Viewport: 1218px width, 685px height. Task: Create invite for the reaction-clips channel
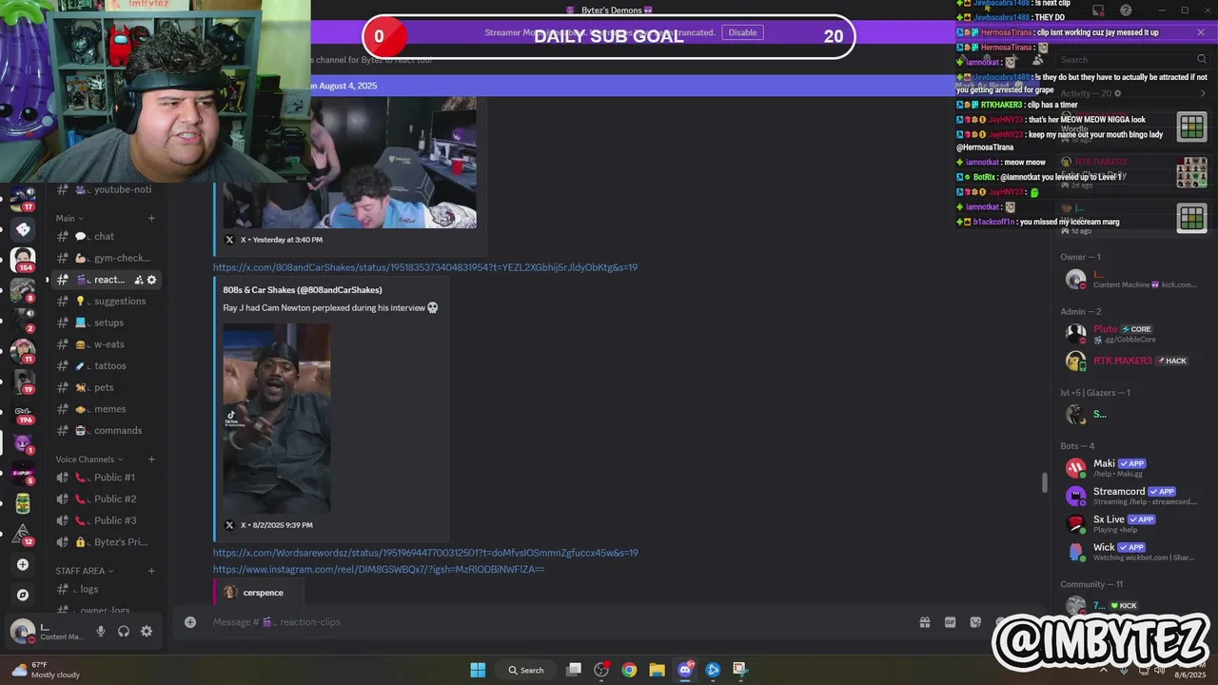click(138, 280)
